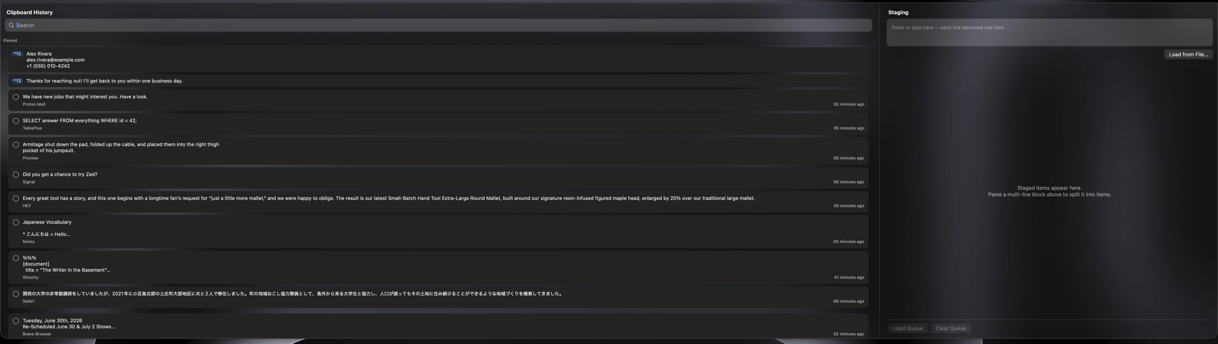Choose the pinned Alex Rivera contact snippet
This screenshot has width=1218, height=344.
click(x=438, y=60)
